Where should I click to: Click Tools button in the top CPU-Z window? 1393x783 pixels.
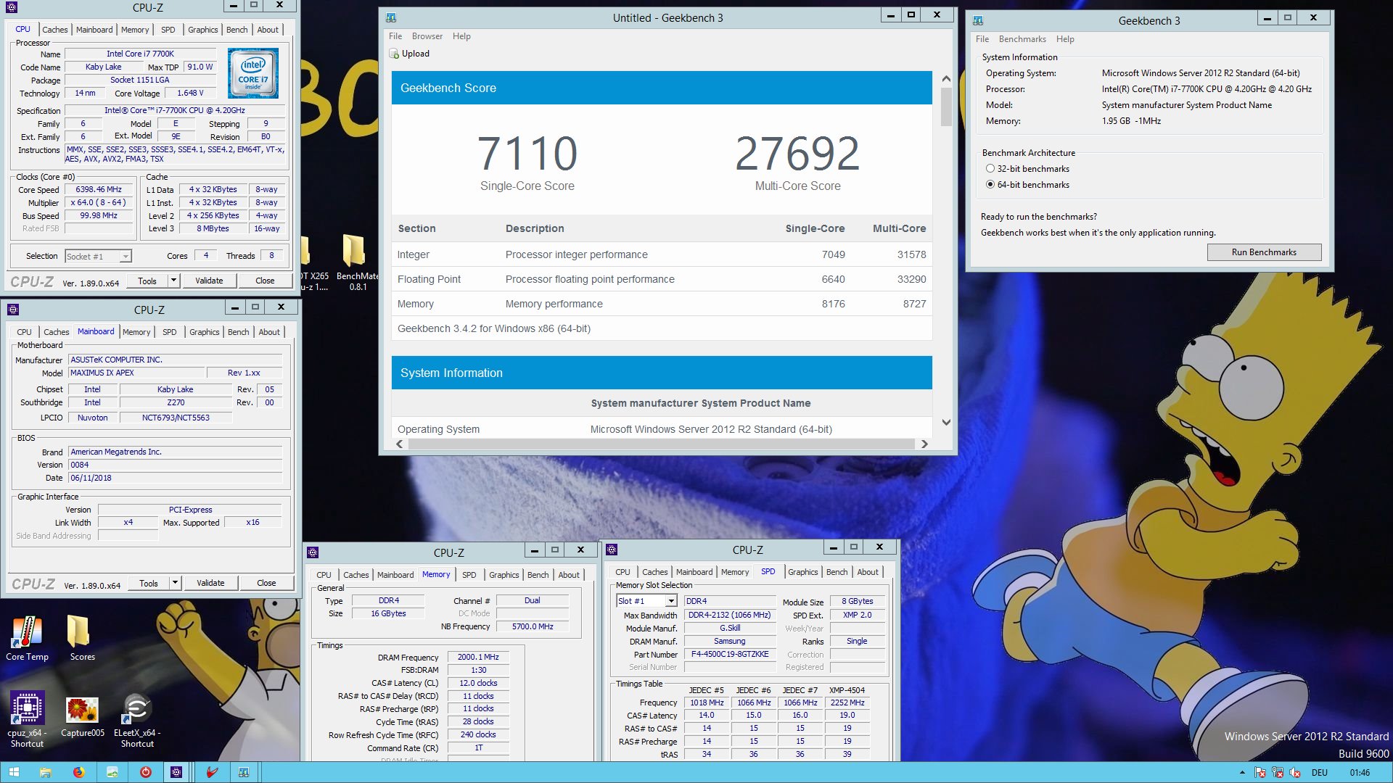147,281
